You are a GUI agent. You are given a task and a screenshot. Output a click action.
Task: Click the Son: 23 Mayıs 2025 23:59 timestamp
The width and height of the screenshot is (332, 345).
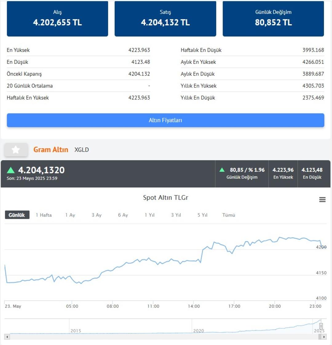click(32, 178)
